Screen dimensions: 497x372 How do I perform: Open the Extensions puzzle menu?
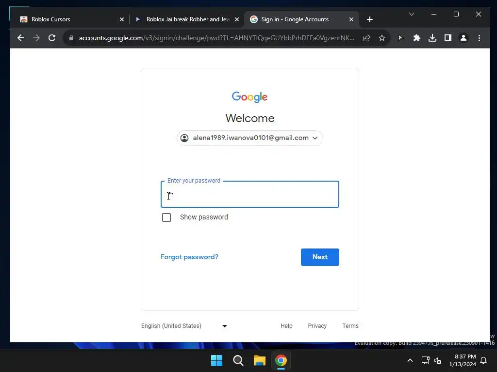416,38
